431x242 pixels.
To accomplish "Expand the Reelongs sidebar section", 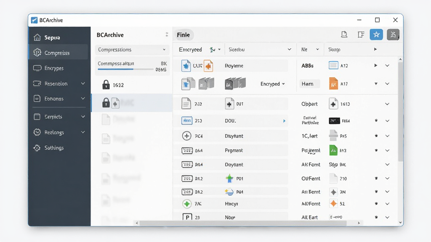I will pyautogui.click(x=83, y=132).
